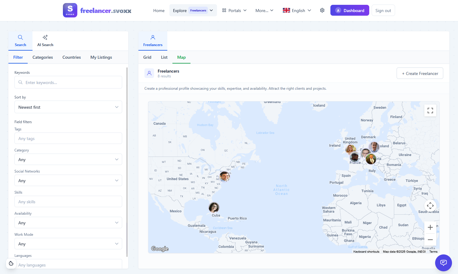Select the freelancer marker near Poland
The image size is (458, 274).
[x=374, y=147]
